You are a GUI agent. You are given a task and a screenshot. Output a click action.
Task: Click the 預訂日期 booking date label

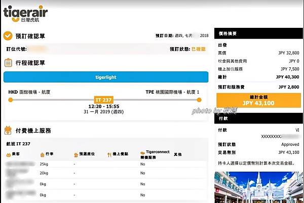[164, 35]
